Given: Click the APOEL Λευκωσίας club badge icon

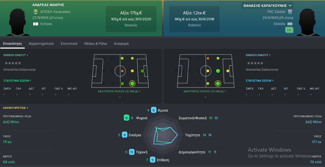Looking at the screenshot, I should click(36, 12).
